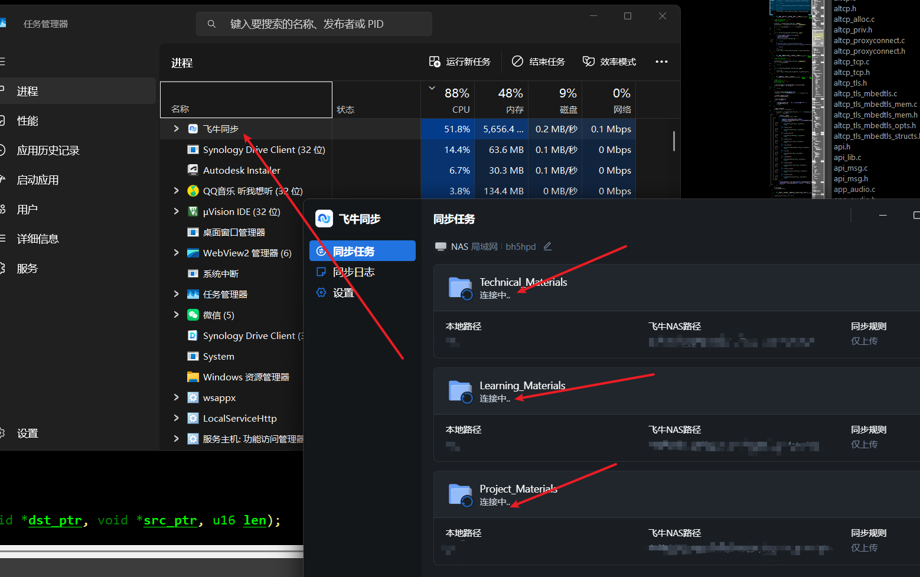Click dst_ptr in the code editor
This screenshot has height=577, width=920.
tap(55, 520)
